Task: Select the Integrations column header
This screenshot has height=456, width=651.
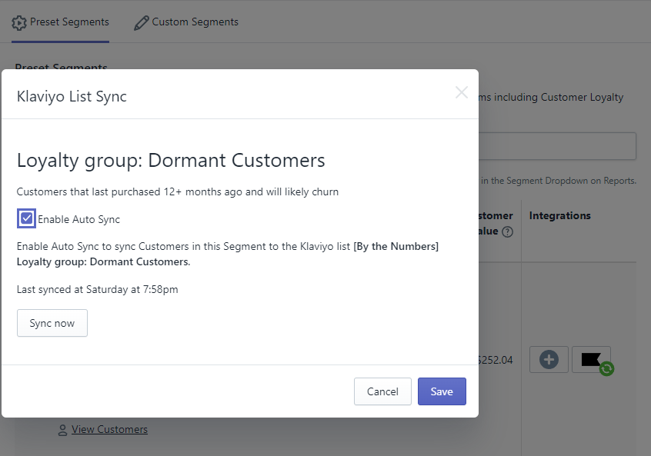Action: [x=559, y=216]
